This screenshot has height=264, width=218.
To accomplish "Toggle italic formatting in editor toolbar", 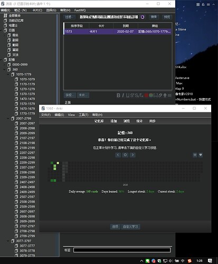I will [123, 95].
